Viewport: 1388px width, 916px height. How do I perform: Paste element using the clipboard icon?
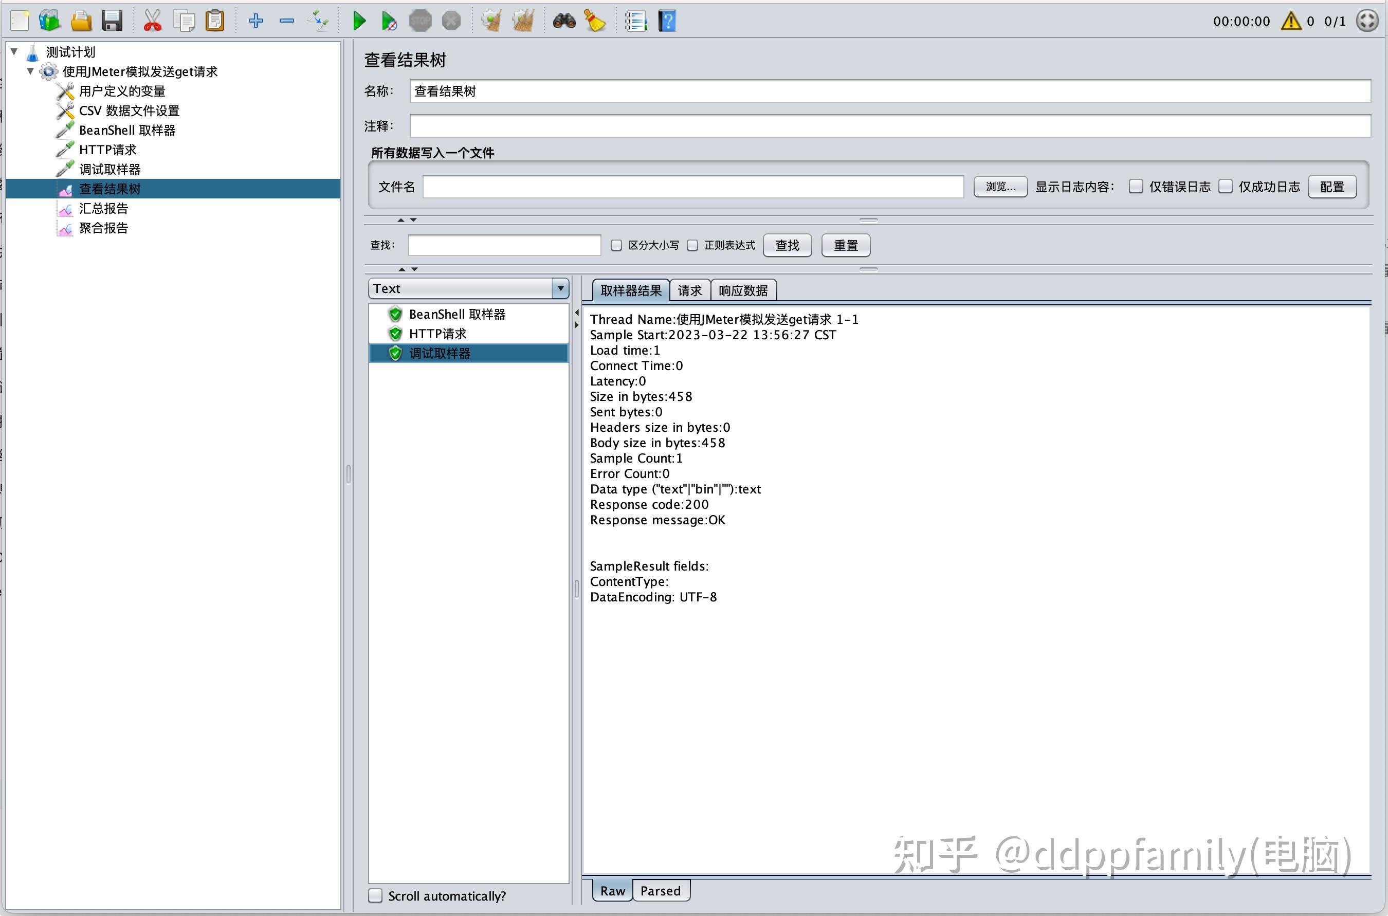point(215,21)
